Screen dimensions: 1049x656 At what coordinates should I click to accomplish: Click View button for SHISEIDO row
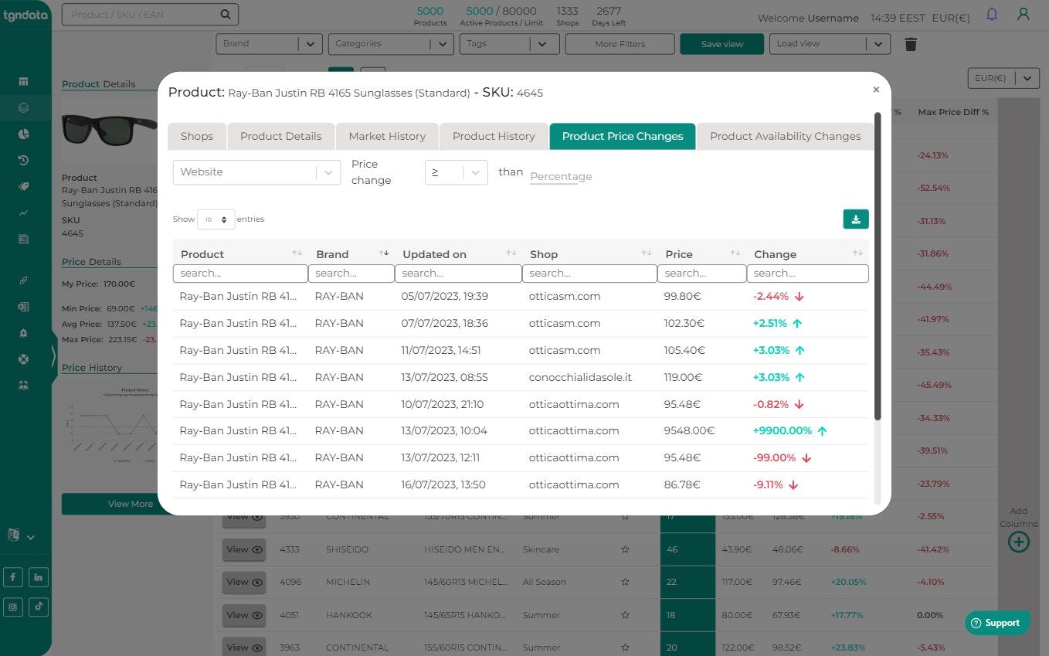[244, 549]
